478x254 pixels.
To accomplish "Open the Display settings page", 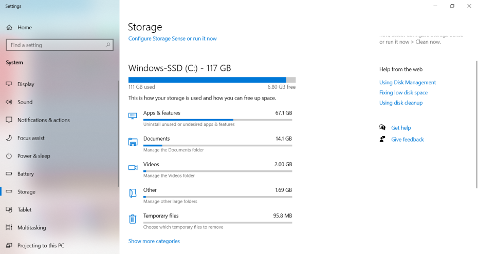I will tap(26, 84).
